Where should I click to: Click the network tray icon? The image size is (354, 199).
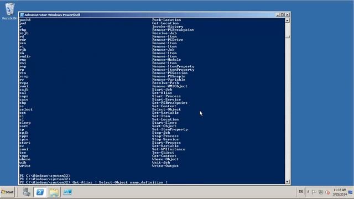point(321,192)
